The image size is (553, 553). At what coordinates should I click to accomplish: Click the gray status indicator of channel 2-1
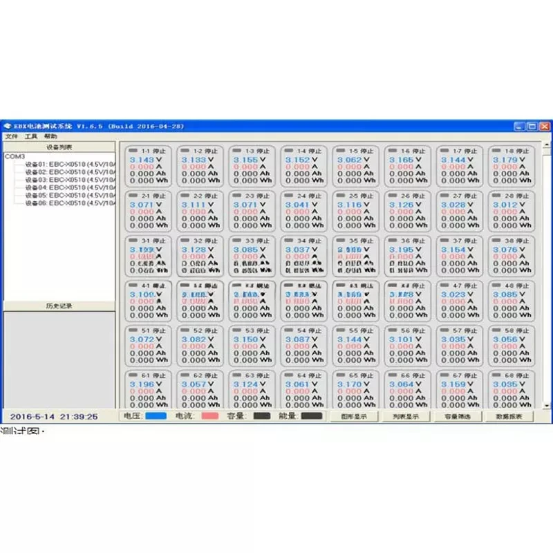[133, 196]
